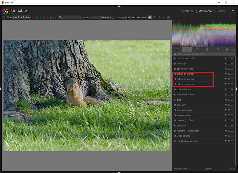Toggle denoise (profiled) module power
Screen dimensions: 238x173
pos(175,120)
